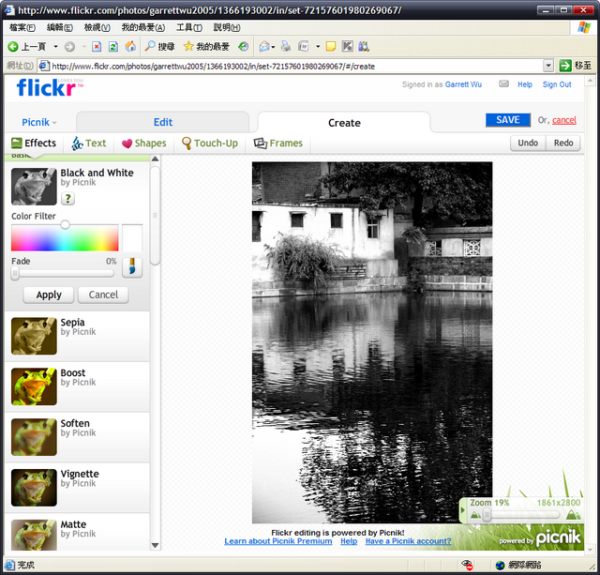The image size is (600, 575).
Task: Select the Sepia effect thumbnail
Action: [34, 336]
